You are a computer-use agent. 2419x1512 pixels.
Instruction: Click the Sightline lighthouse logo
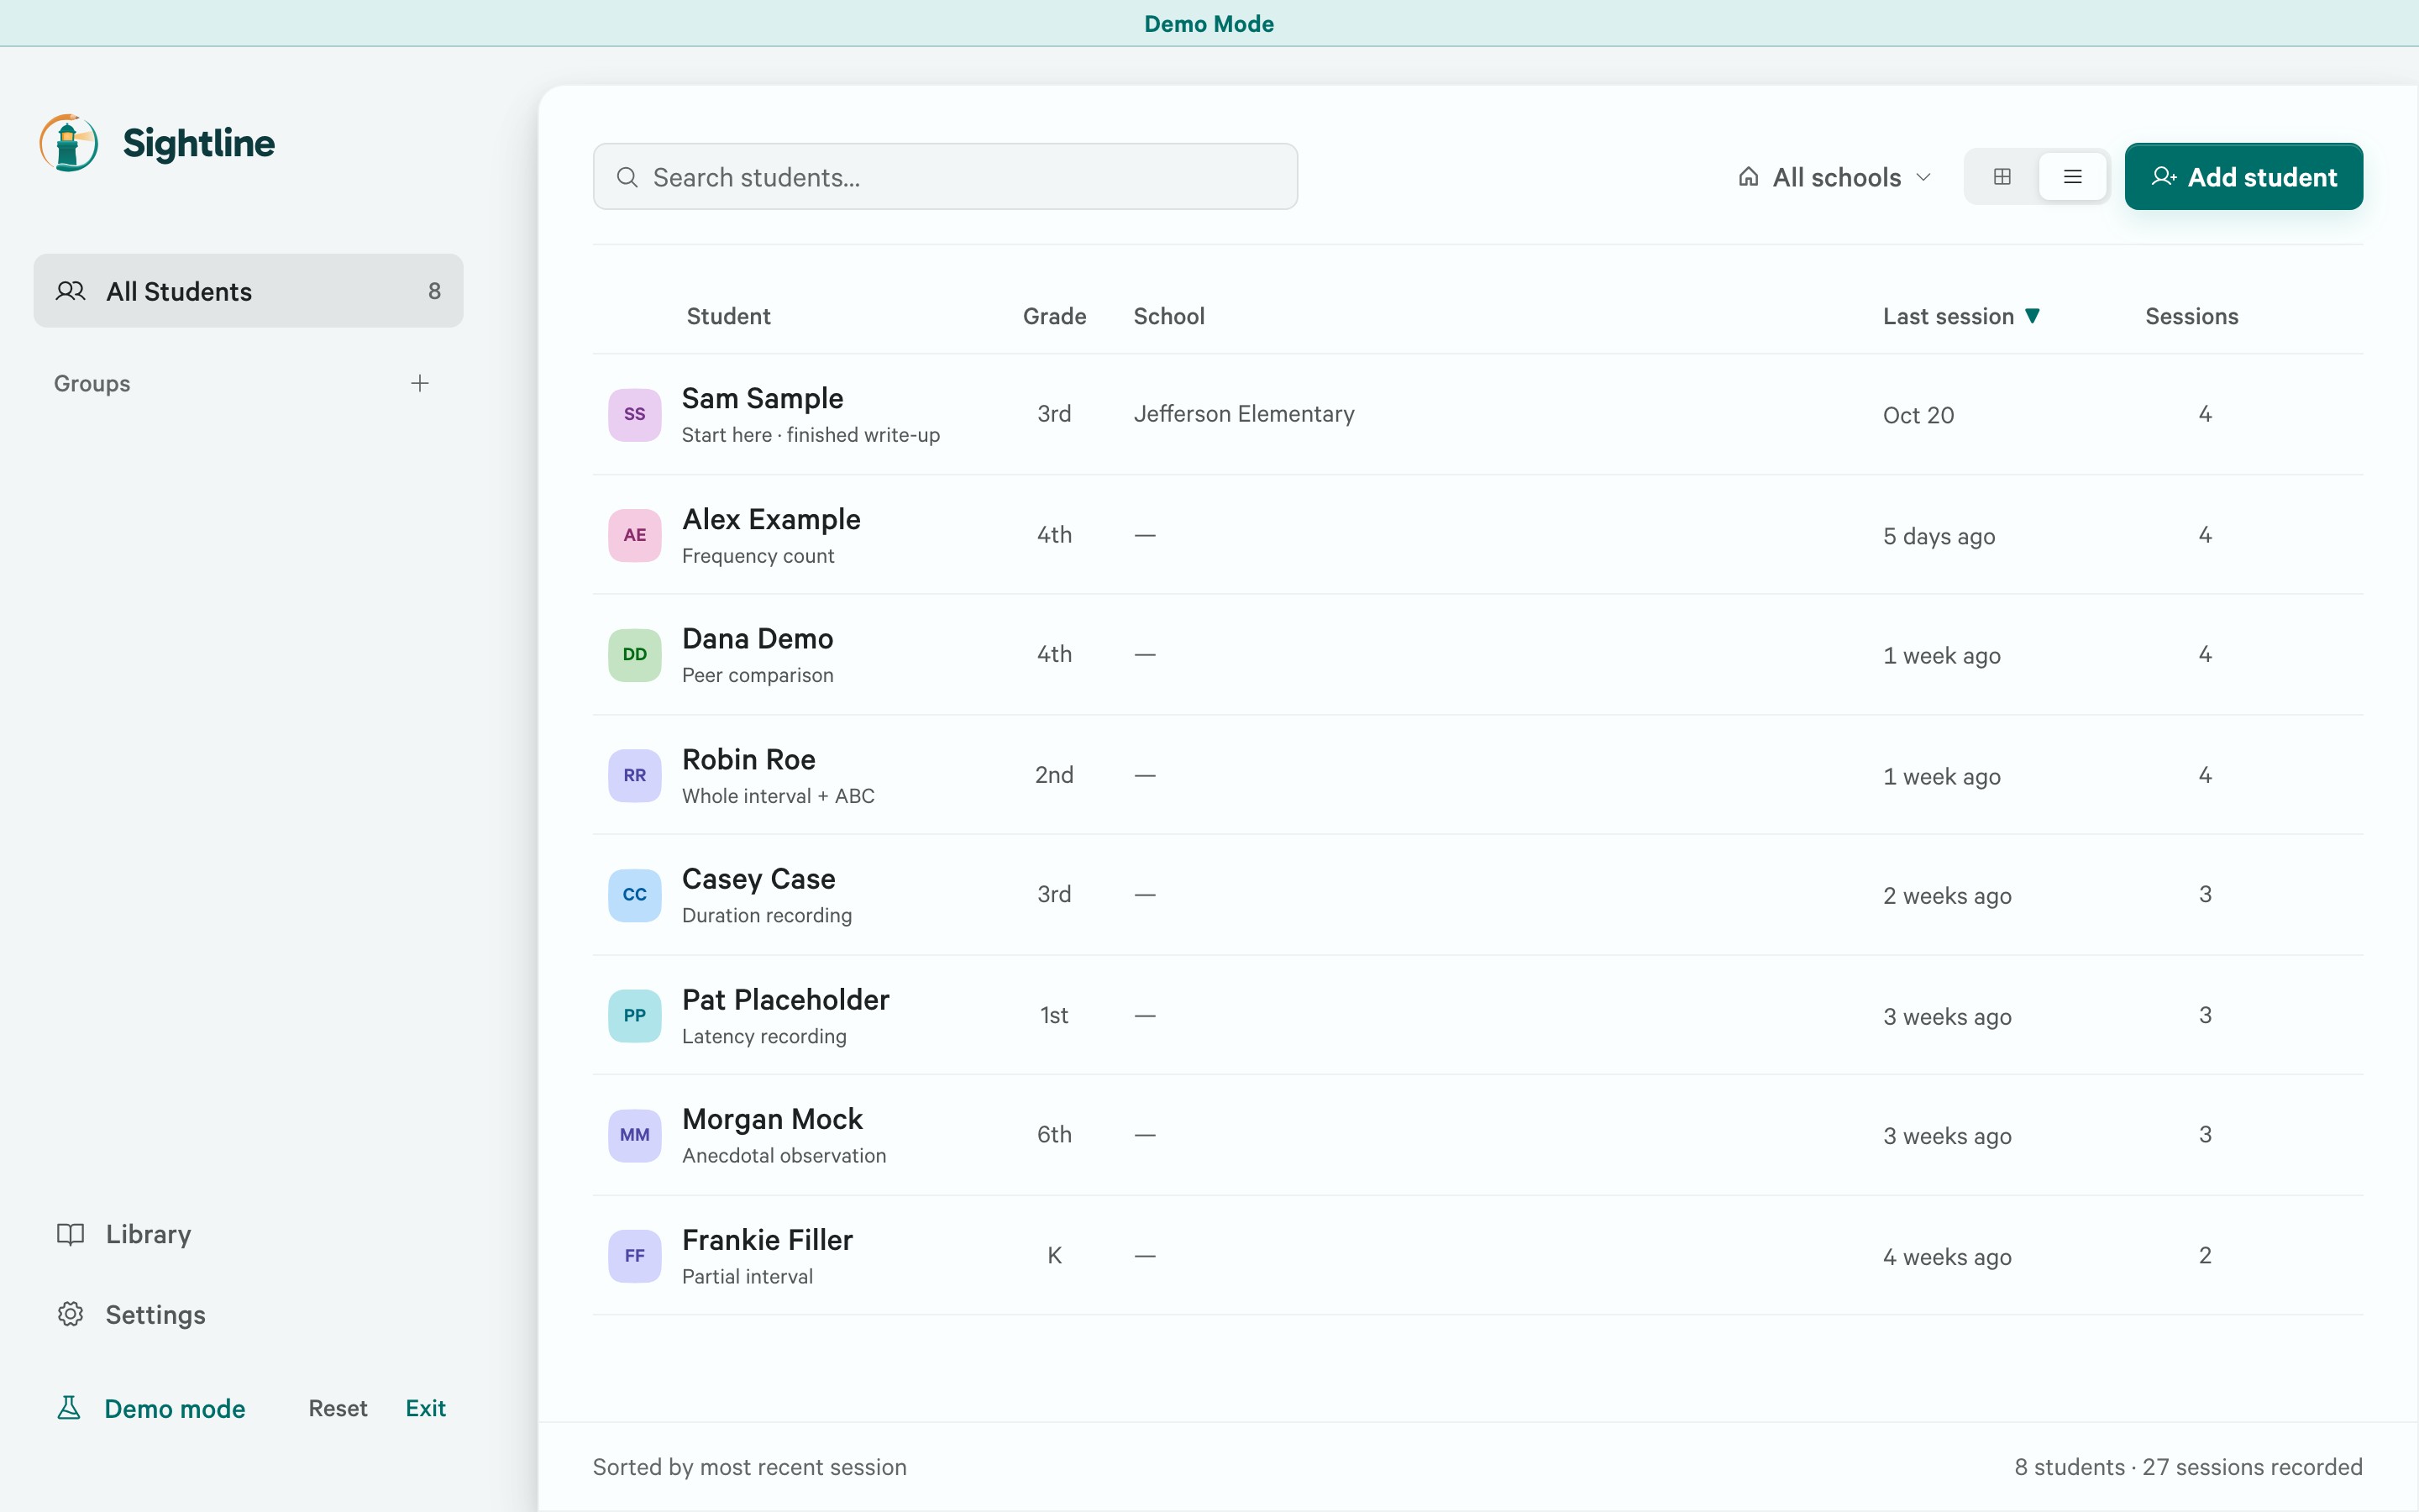click(x=69, y=143)
